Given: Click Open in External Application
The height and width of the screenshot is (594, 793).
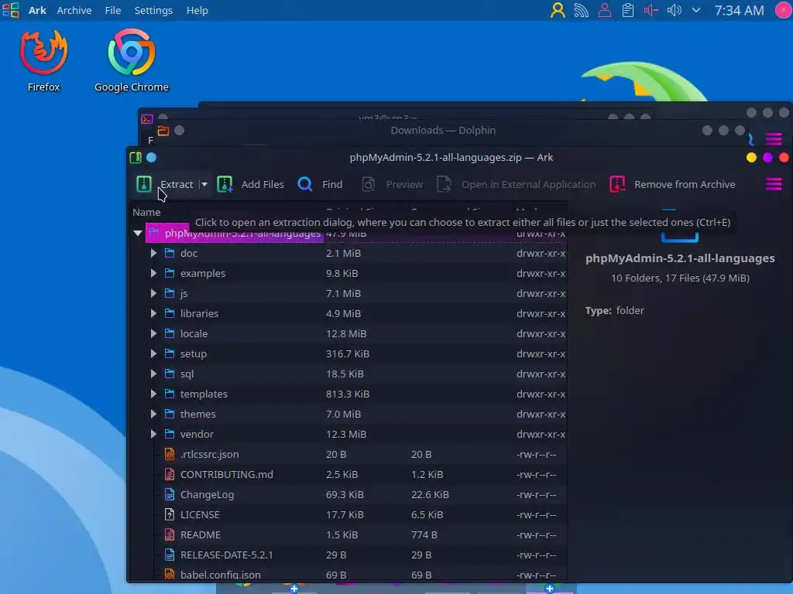Looking at the screenshot, I should click(x=517, y=184).
